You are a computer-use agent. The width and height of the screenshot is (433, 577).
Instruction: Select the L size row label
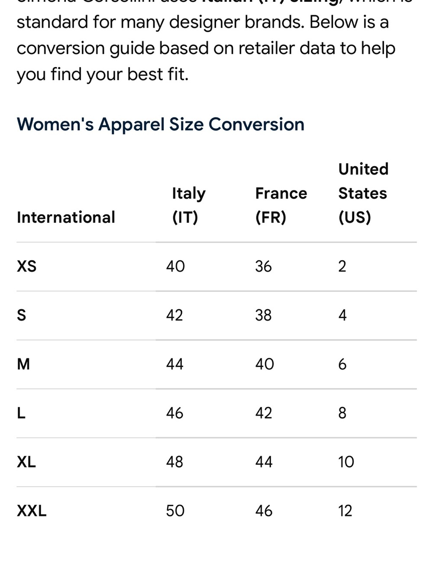click(x=21, y=413)
